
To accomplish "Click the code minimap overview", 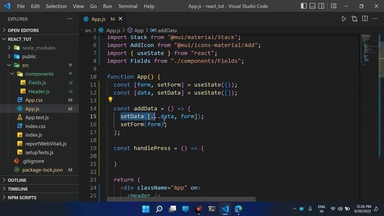I will click(369, 49).
